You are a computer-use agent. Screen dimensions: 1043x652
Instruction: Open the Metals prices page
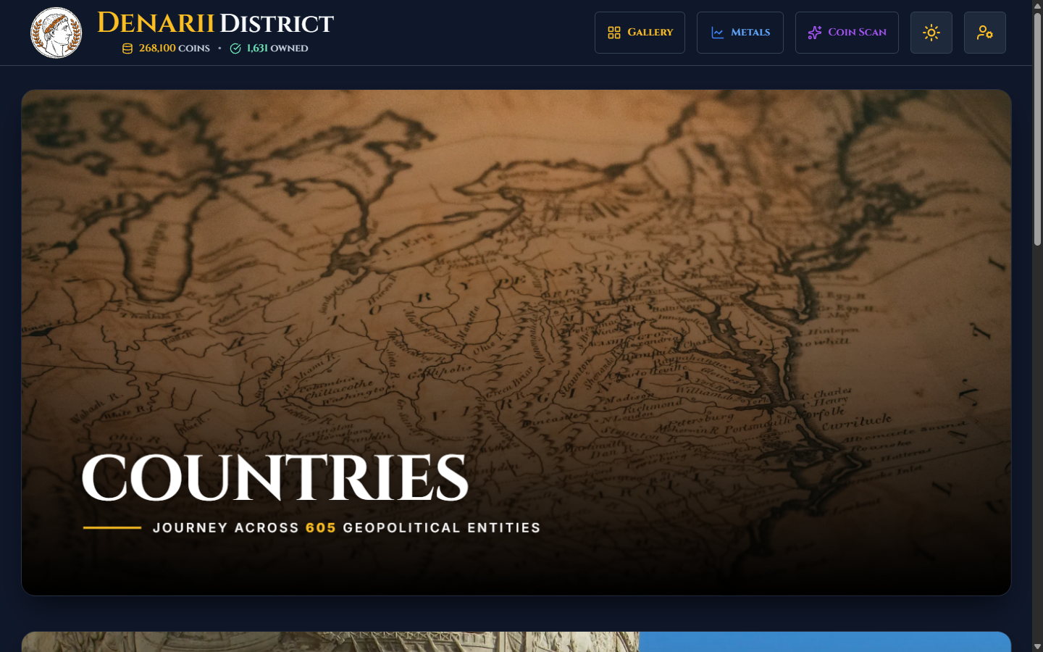(740, 33)
